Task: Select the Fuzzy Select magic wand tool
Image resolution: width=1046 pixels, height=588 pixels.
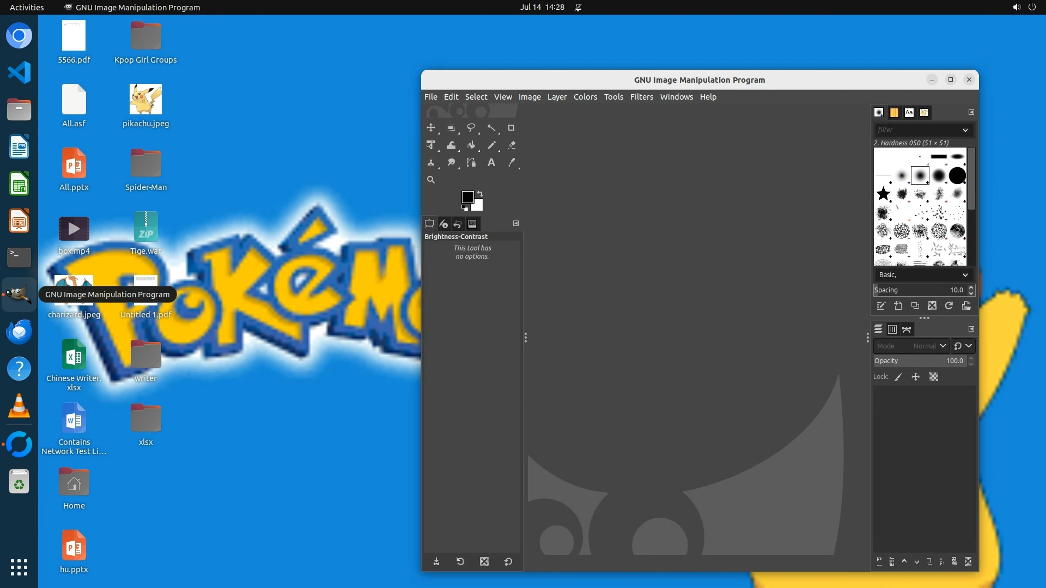Action: tap(491, 128)
